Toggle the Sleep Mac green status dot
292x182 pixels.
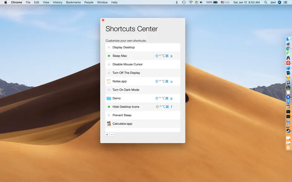click(109, 56)
